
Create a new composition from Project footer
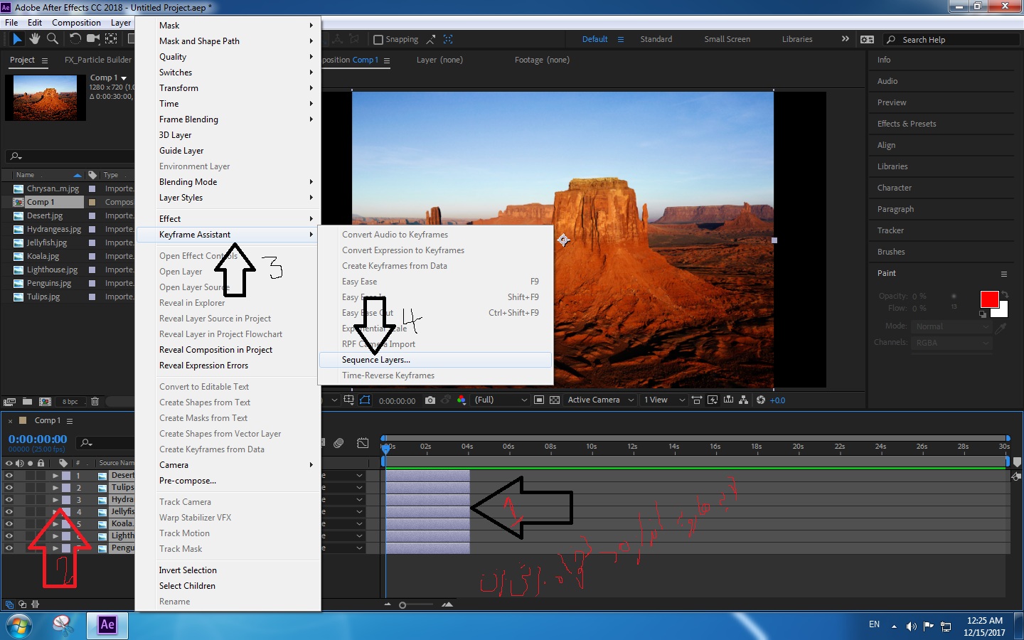tap(45, 402)
